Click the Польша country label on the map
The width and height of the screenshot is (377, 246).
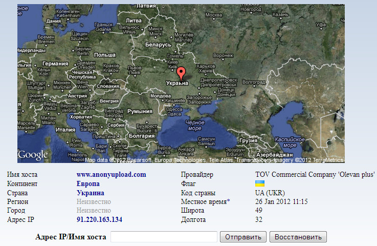point(105,55)
